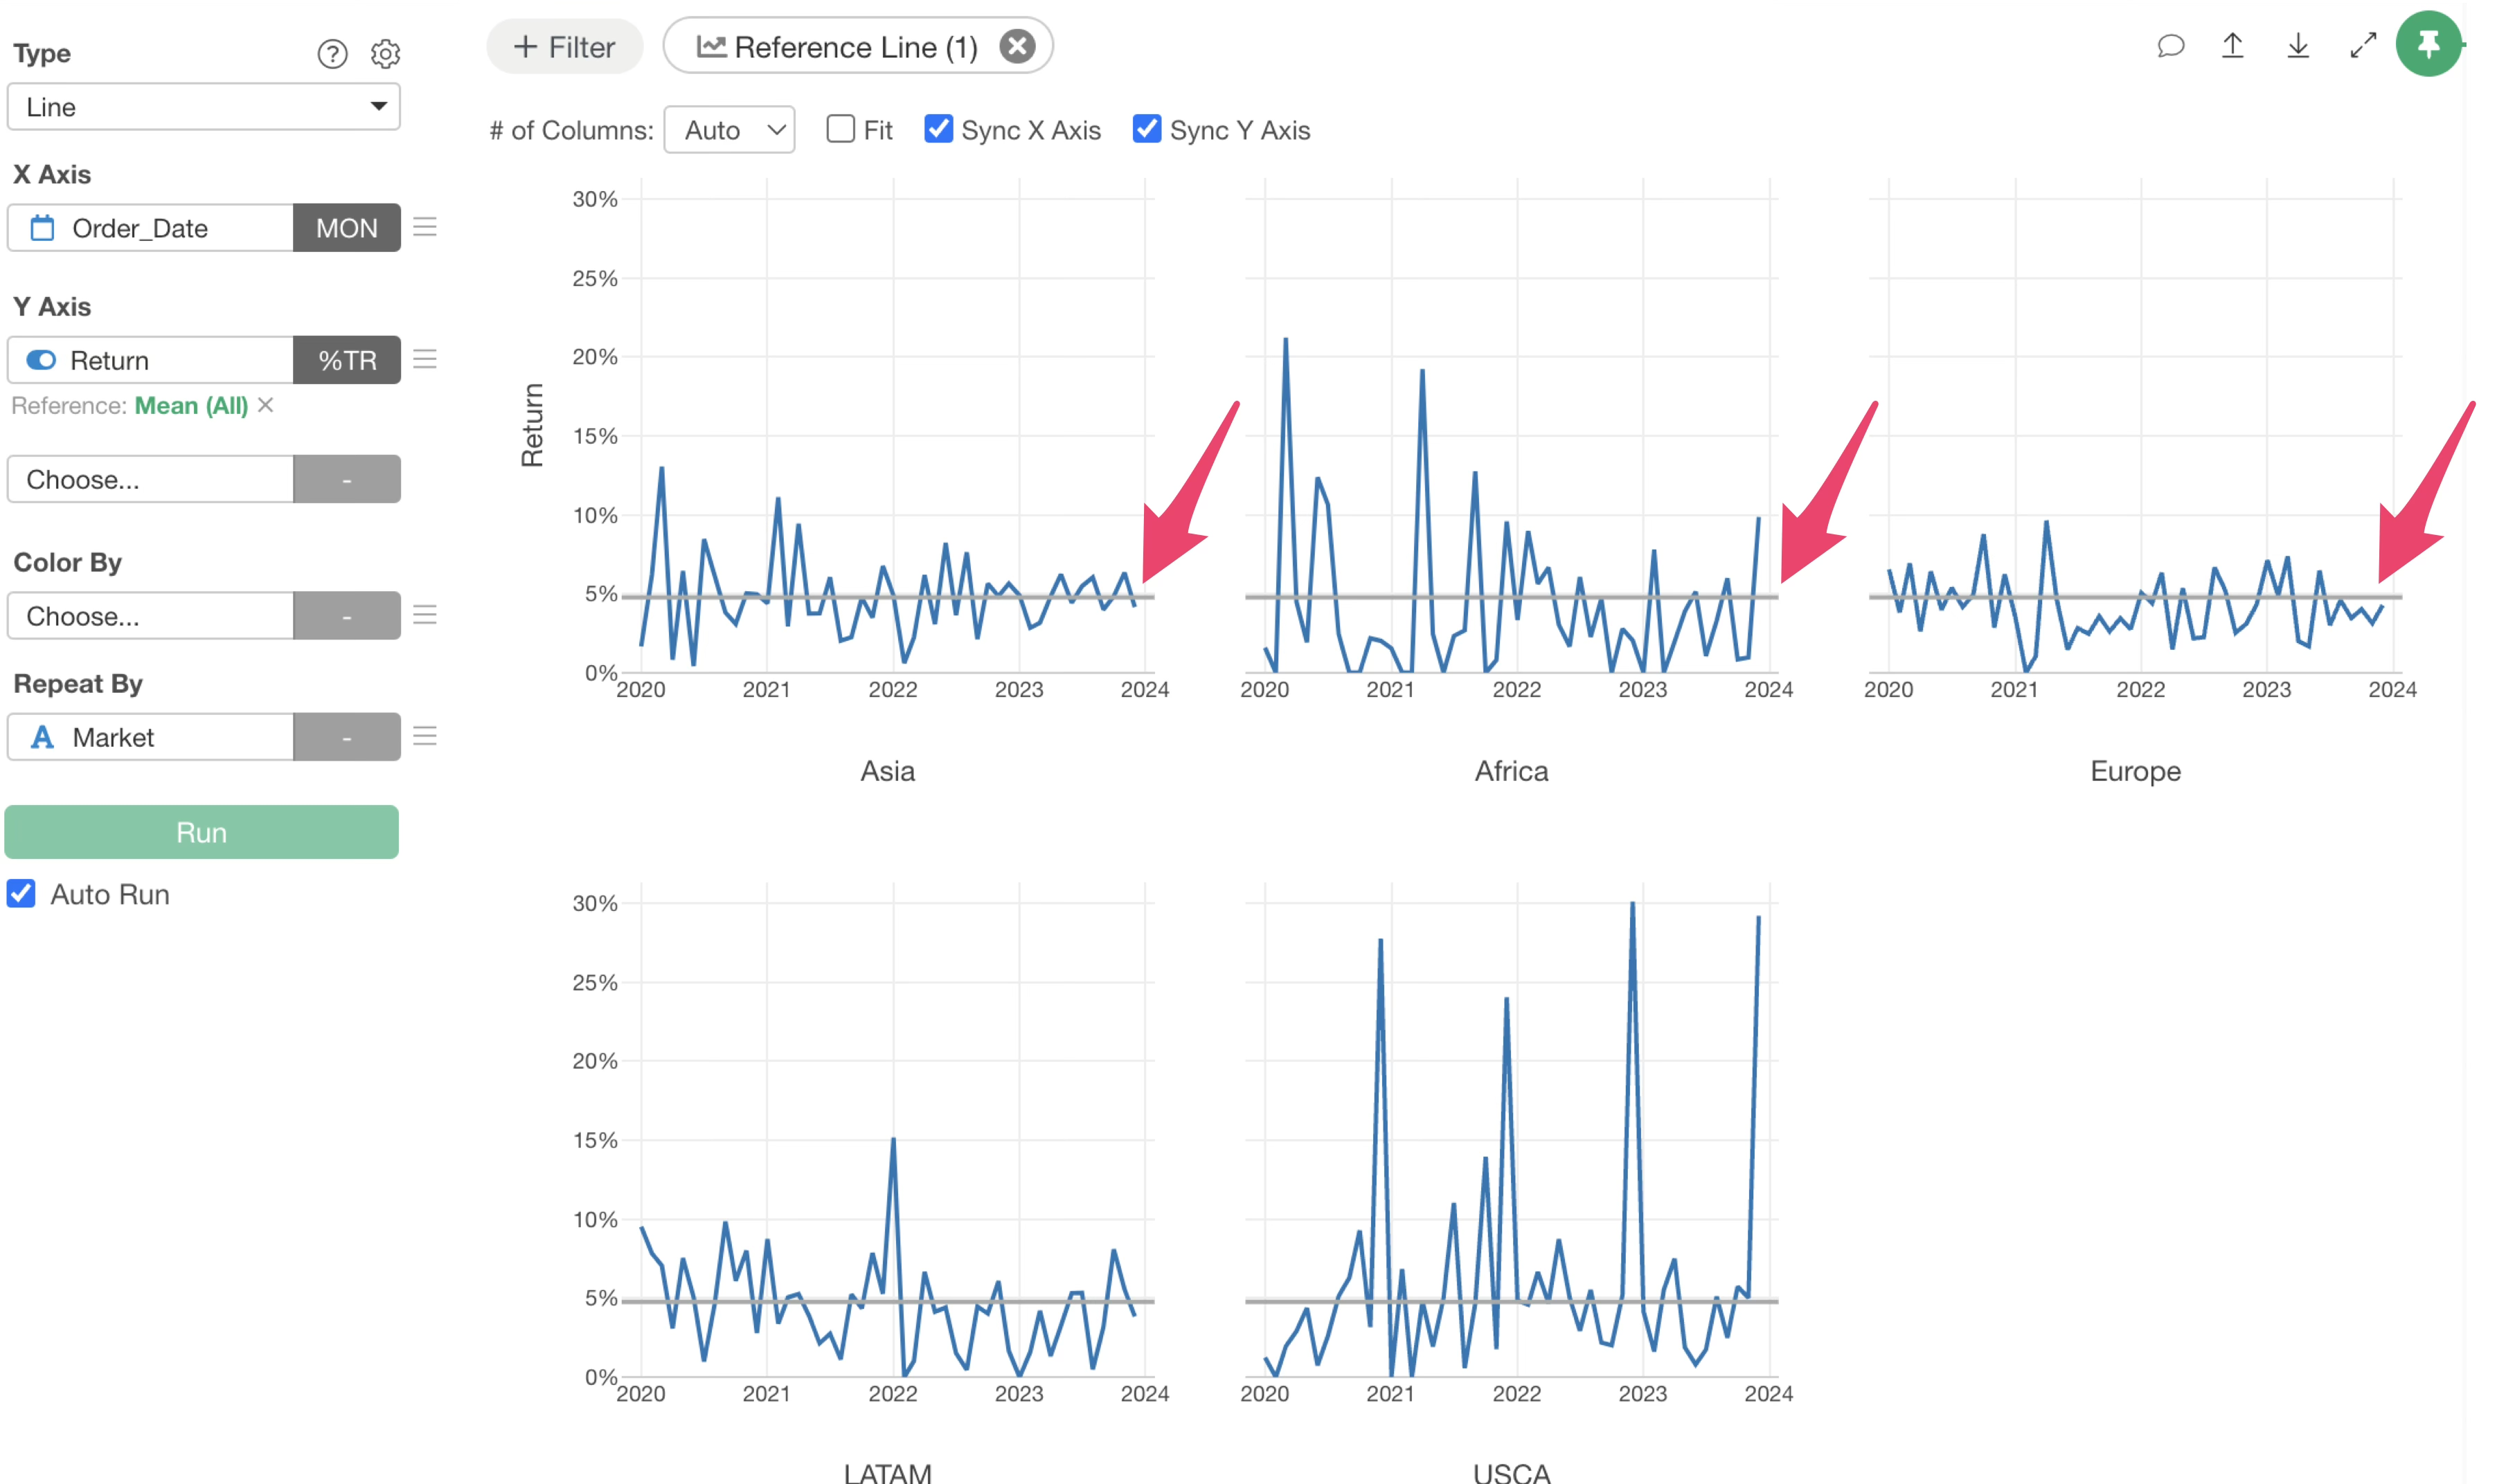Expand chart to fullscreen icon
The height and width of the screenshot is (1484, 2515).
pyautogui.click(x=2363, y=46)
